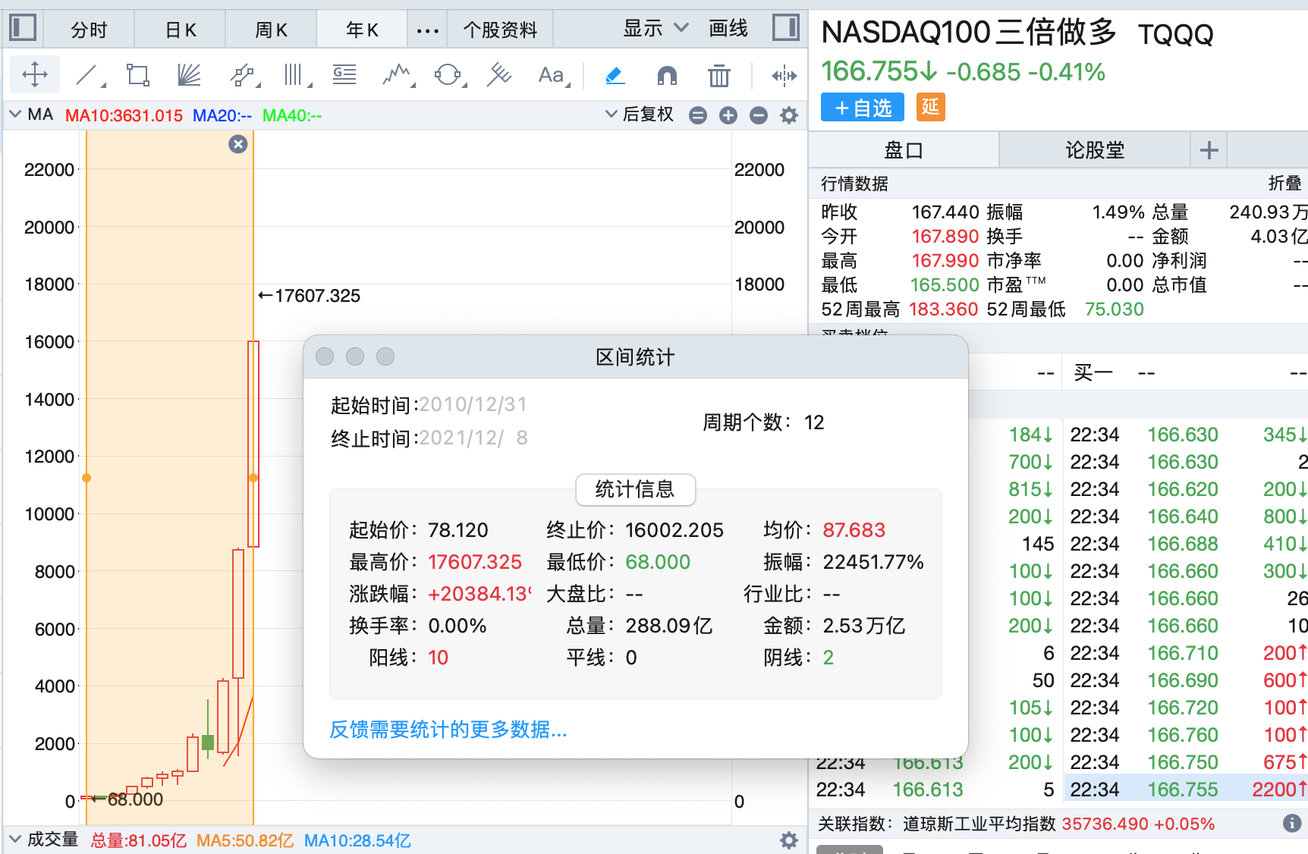Select the trend line drawing tool

pos(88,75)
